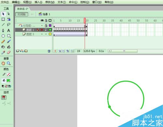Toggle lock all layers header icon

46,20
